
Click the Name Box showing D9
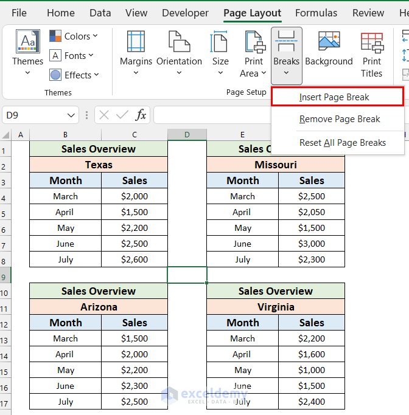(x=35, y=115)
